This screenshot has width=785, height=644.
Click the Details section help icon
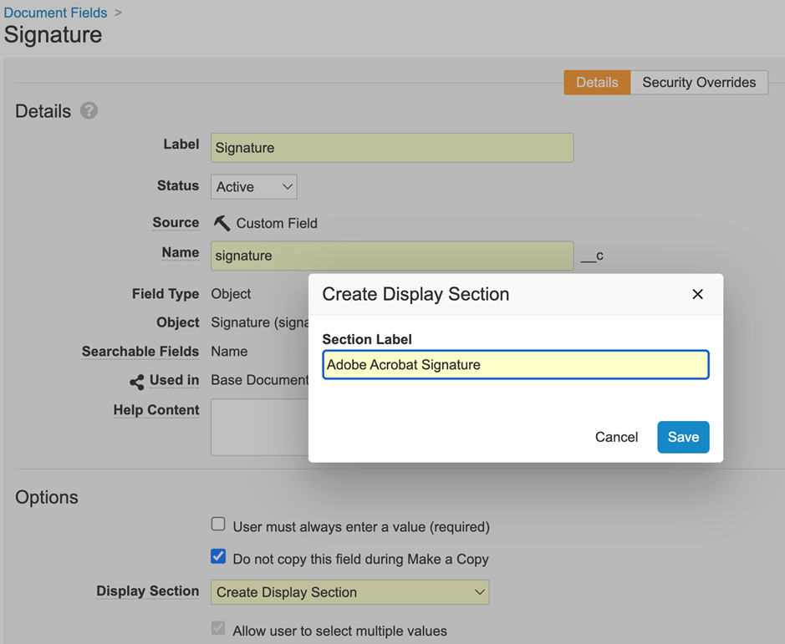point(89,110)
